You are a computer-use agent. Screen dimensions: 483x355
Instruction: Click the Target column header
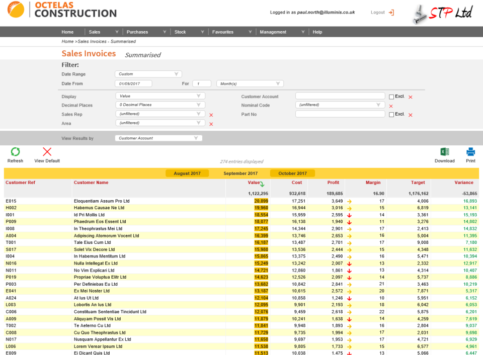tap(418, 183)
